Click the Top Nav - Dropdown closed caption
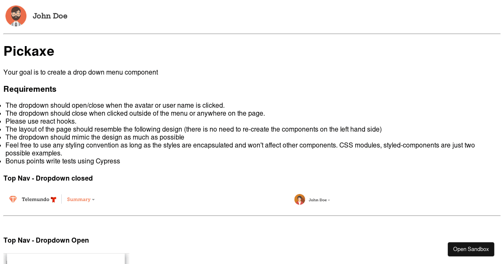Image resolution: width=504 pixels, height=264 pixels. [x=48, y=178]
